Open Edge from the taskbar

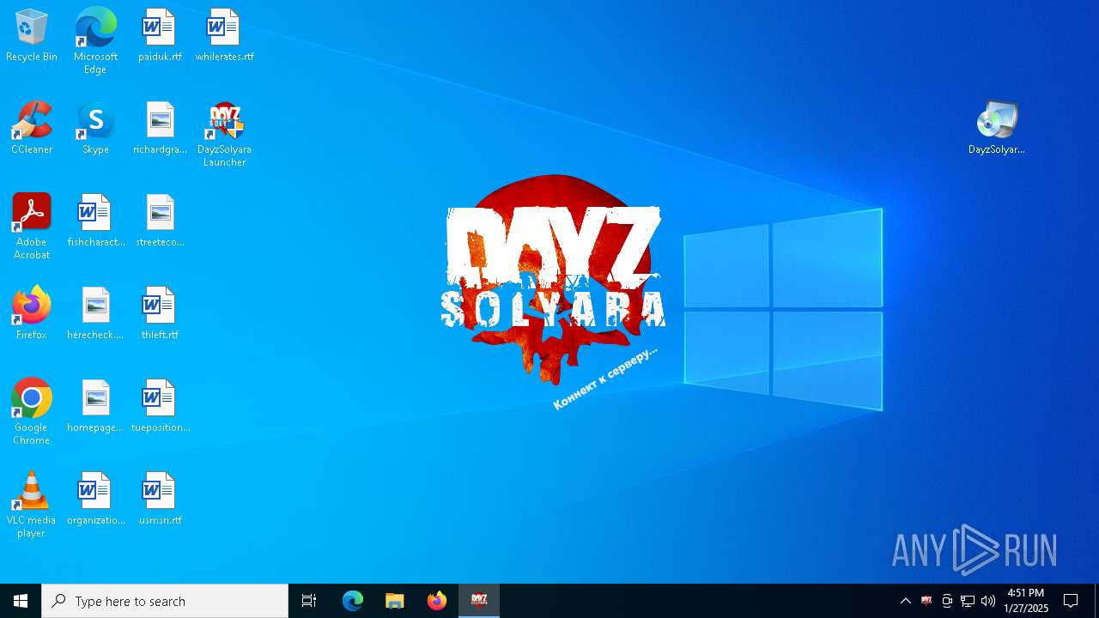coord(353,601)
